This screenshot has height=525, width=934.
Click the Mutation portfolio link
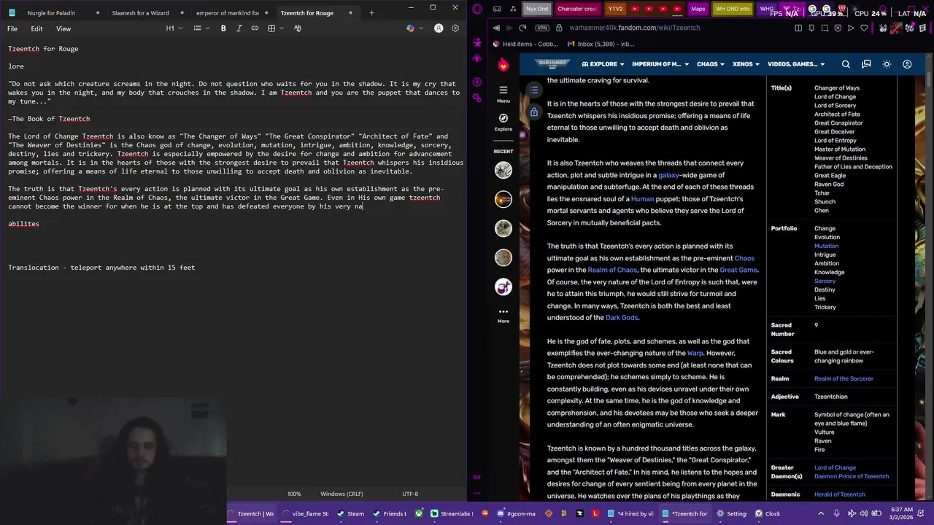click(826, 246)
